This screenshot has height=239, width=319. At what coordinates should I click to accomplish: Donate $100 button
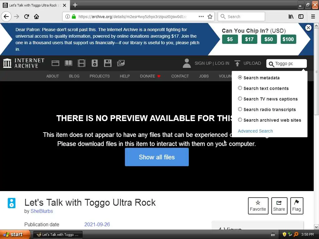[288, 39]
